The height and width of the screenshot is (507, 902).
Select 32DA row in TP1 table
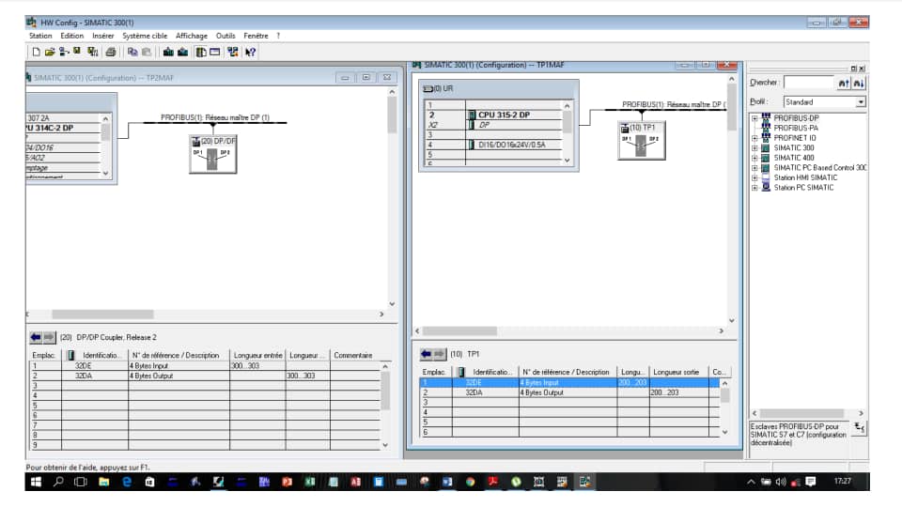474,392
